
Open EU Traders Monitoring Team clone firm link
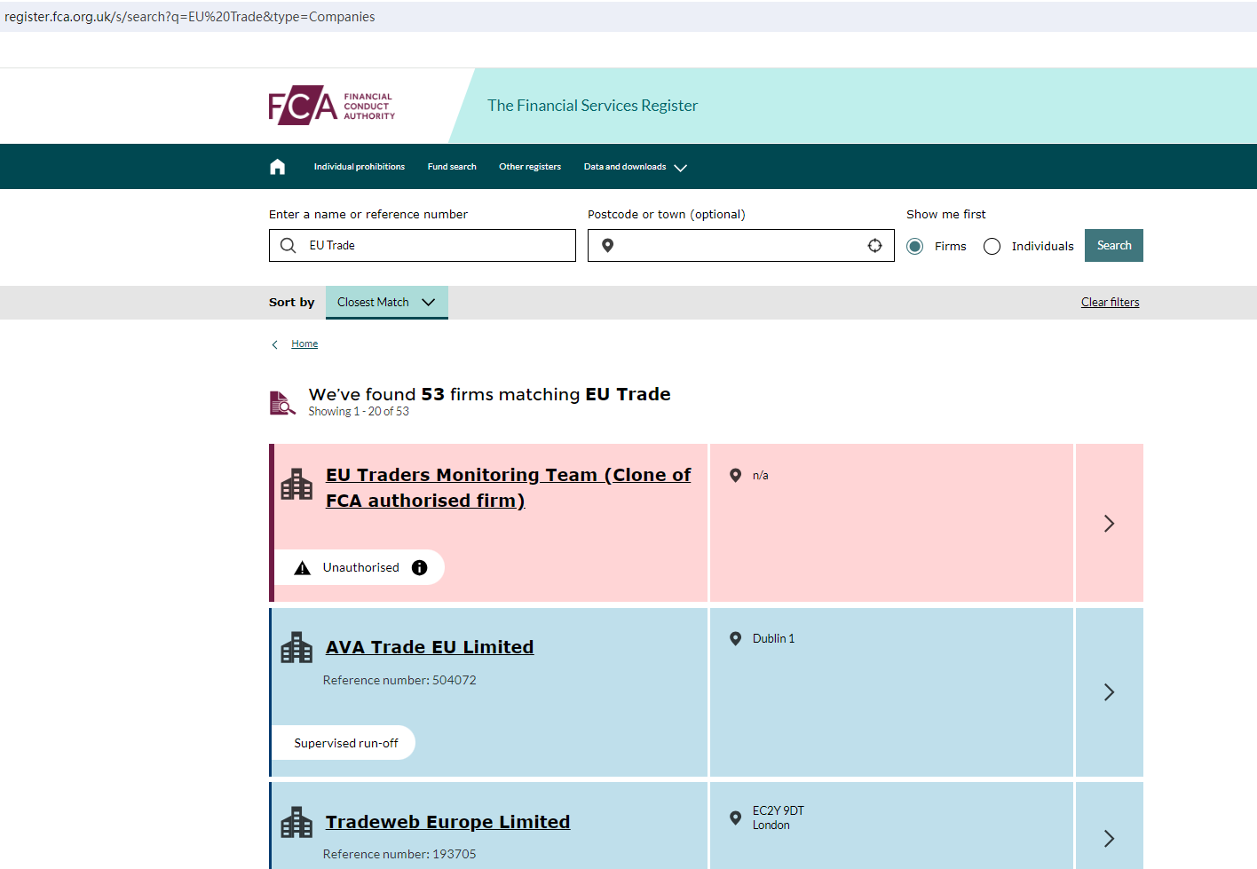(509, 488)
